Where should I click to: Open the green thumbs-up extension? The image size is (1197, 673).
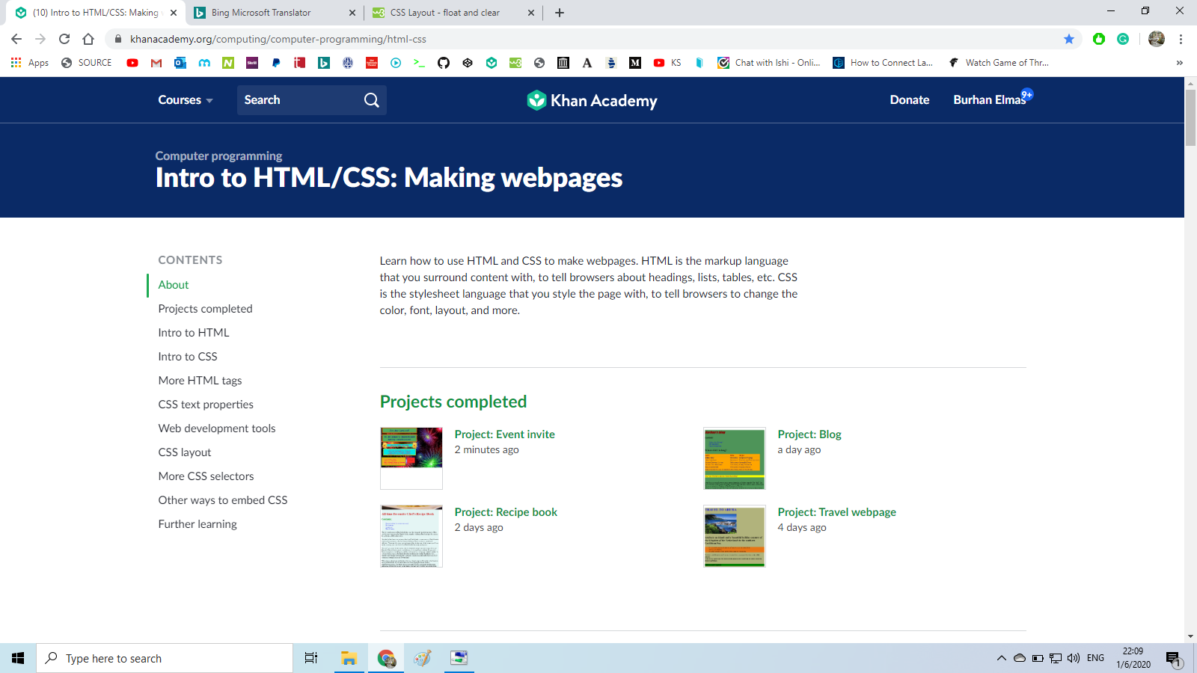1099,39
